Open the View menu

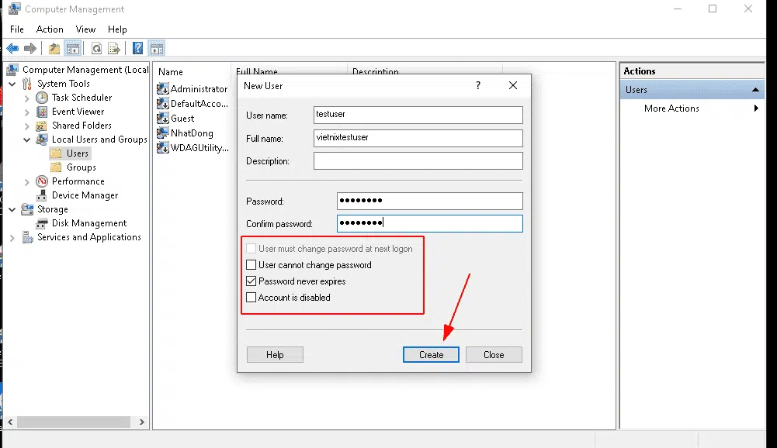pyautogui.click(x=85, y=29)
